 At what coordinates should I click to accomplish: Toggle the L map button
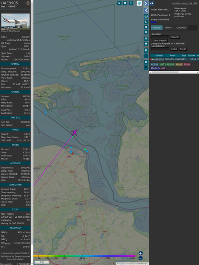146,22
